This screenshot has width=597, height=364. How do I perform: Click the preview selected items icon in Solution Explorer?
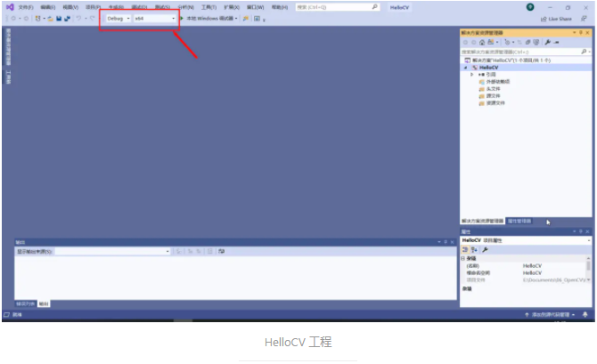click(556, 42)
